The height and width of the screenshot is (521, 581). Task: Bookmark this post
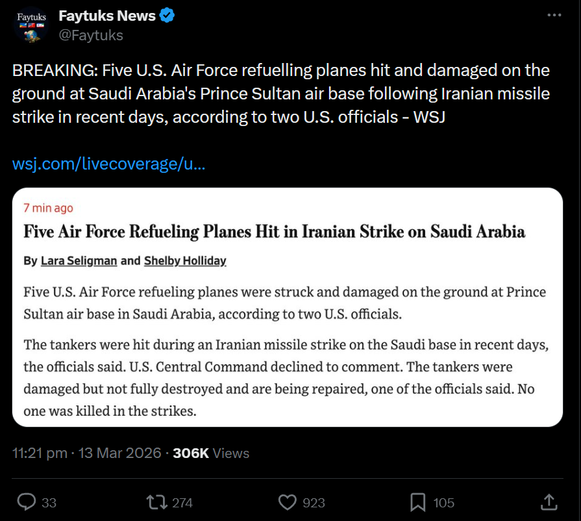[x=418, y=502]
